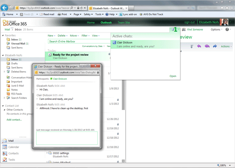Collapse the Other Contacts group
The image size is (235, 168).
(x=5, y=110)
